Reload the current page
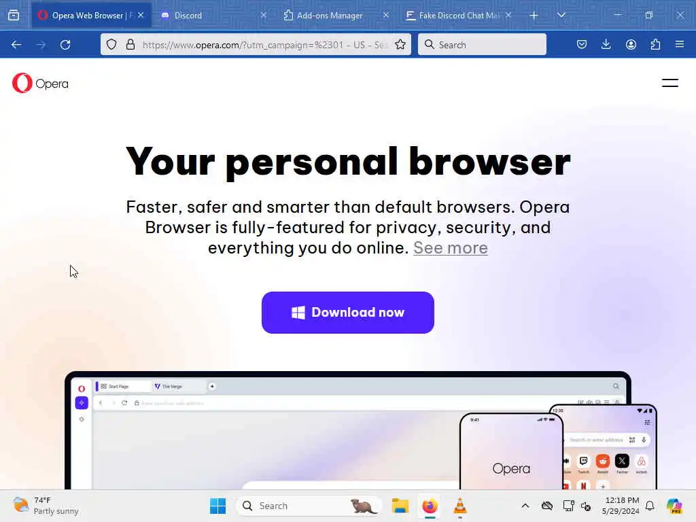This screenshot has height=522, width=696. pyautogui.click(x=65, y=44)
